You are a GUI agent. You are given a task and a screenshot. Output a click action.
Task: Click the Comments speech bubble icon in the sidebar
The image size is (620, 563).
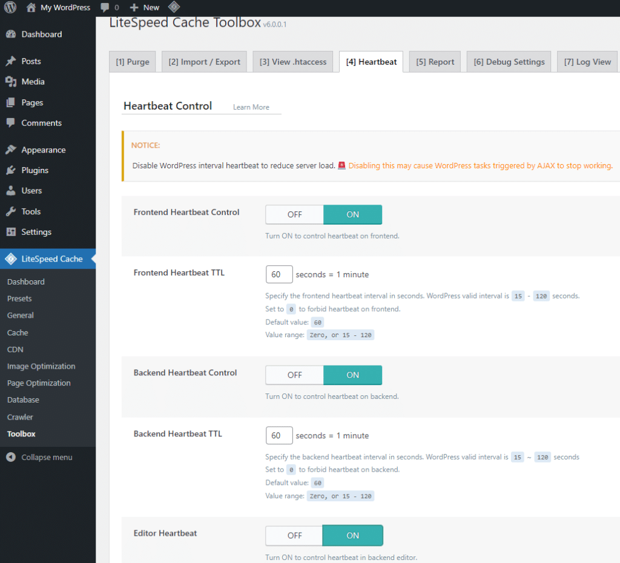coord(11,122)
